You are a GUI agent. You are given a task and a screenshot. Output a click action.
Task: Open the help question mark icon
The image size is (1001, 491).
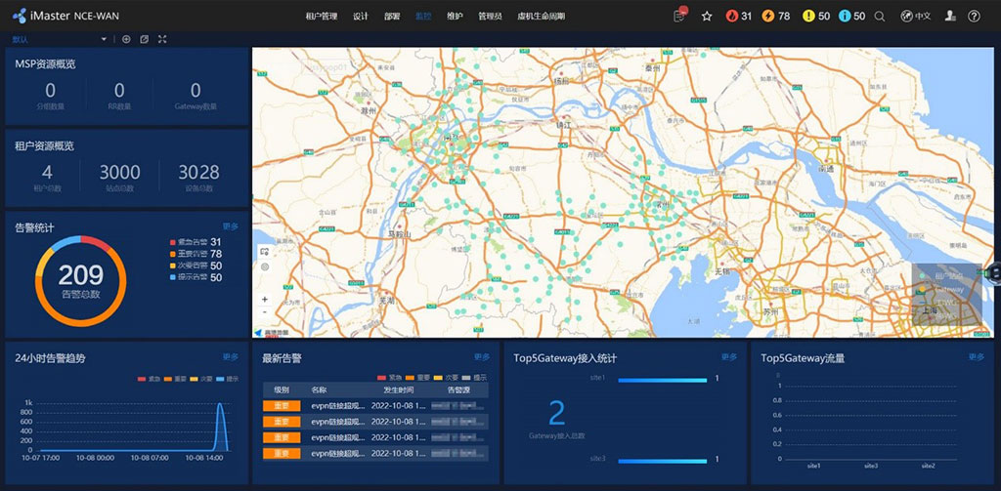(974, 17)
